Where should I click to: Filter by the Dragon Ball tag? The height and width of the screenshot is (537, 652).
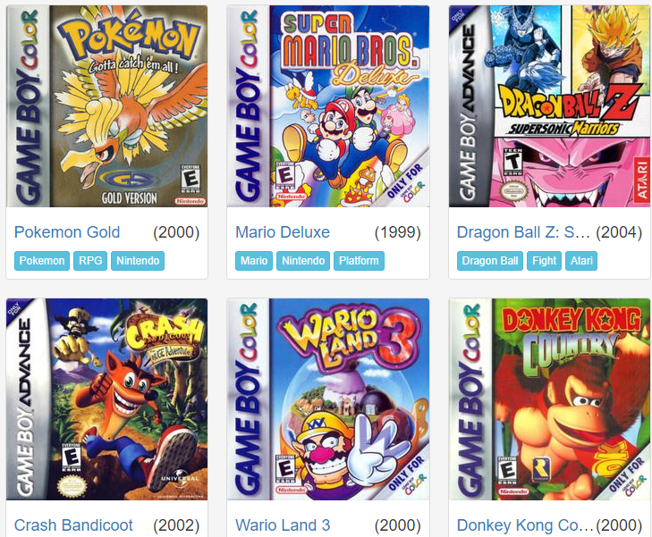coord(490,261)
